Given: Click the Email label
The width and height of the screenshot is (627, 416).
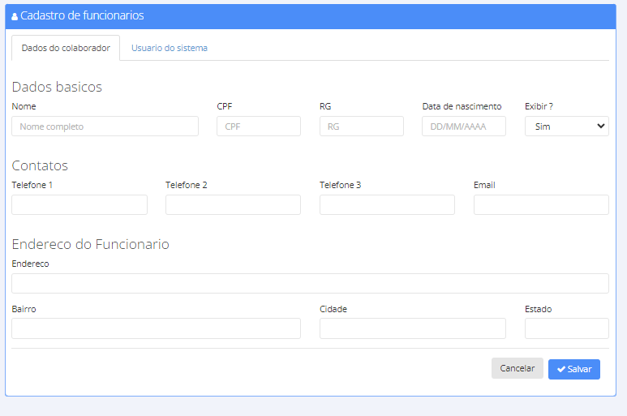Looking at the screenshot, I should point(484,185).
